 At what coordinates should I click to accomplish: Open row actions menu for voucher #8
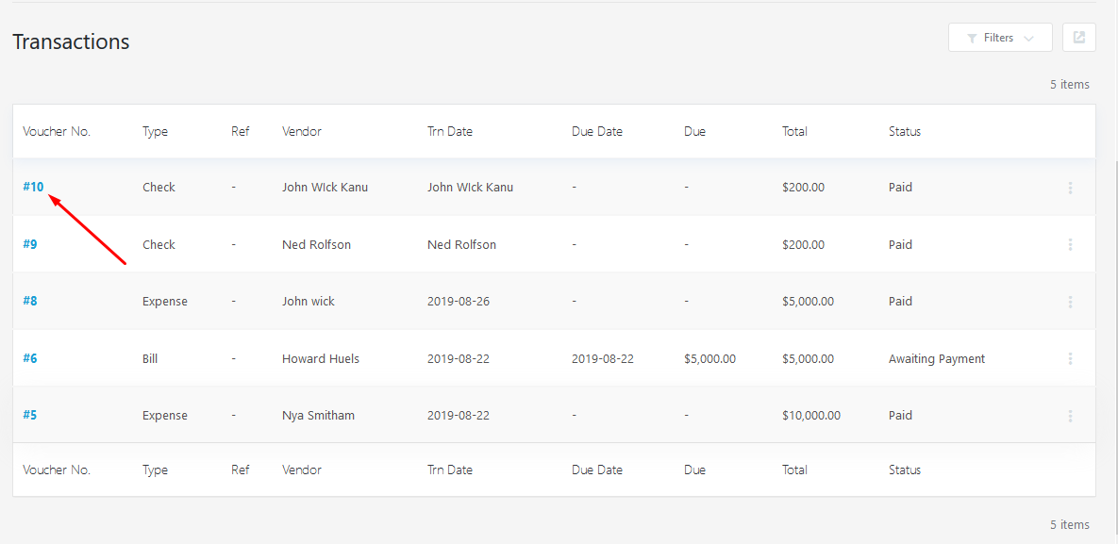pyautogui.click(x=1070, y=302)
